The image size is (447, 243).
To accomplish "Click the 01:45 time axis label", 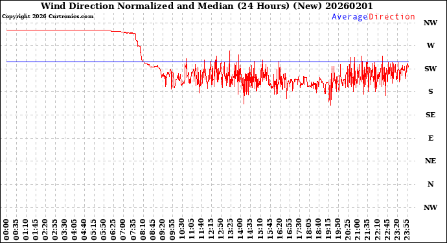I will [x=36, y=230].
